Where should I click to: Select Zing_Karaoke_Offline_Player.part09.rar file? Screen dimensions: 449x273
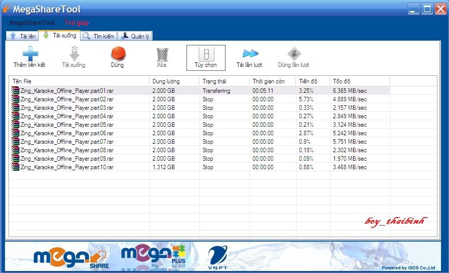click(x=67, y=159)
